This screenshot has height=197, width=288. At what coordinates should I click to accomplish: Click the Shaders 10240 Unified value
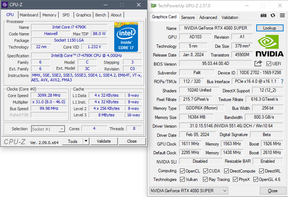pos(199,90)
